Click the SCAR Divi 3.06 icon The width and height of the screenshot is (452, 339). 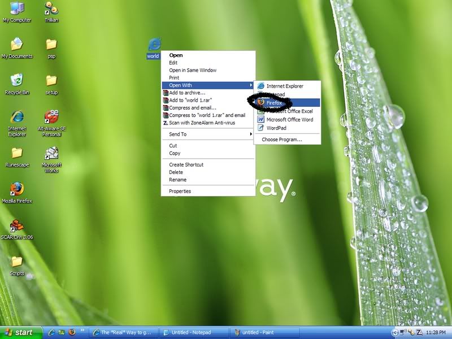point(17,225)
